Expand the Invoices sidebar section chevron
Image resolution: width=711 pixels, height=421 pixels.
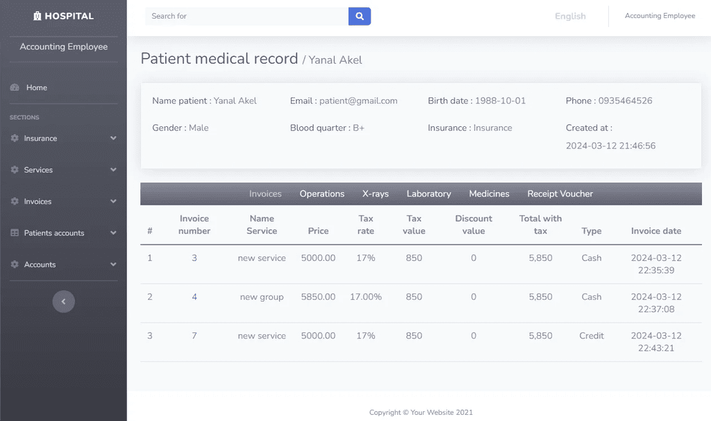coord(113,201)
